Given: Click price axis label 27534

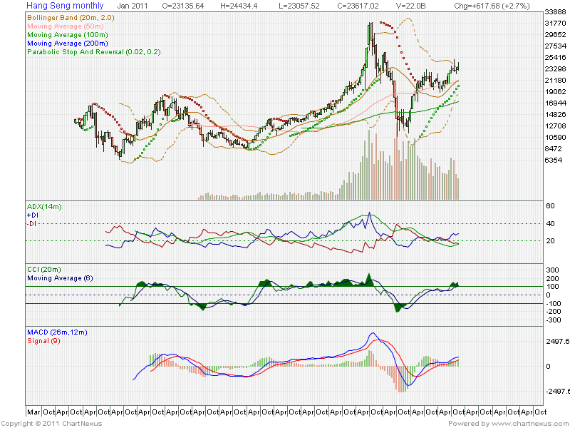Looking at the screenshot, I should [x=556, y=46].
